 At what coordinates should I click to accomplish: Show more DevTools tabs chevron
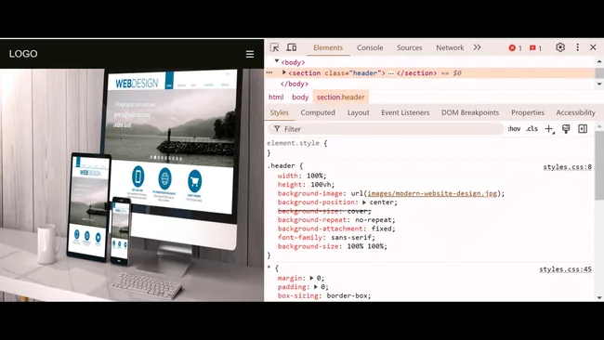click(x=477, y=47)
